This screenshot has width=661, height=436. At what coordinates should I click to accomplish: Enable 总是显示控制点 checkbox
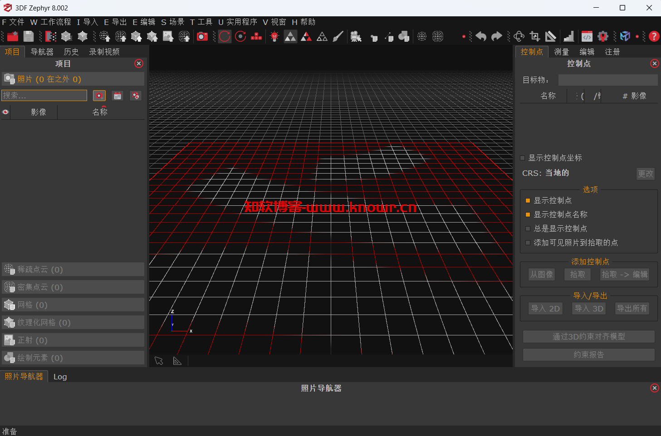[528, 228]
